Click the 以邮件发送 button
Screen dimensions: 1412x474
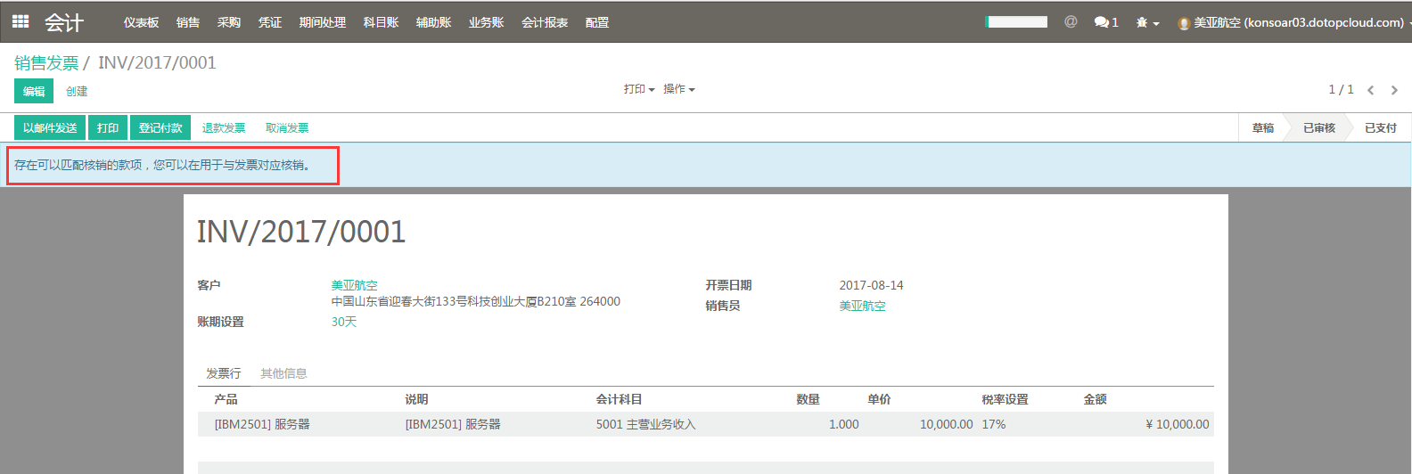50,127
